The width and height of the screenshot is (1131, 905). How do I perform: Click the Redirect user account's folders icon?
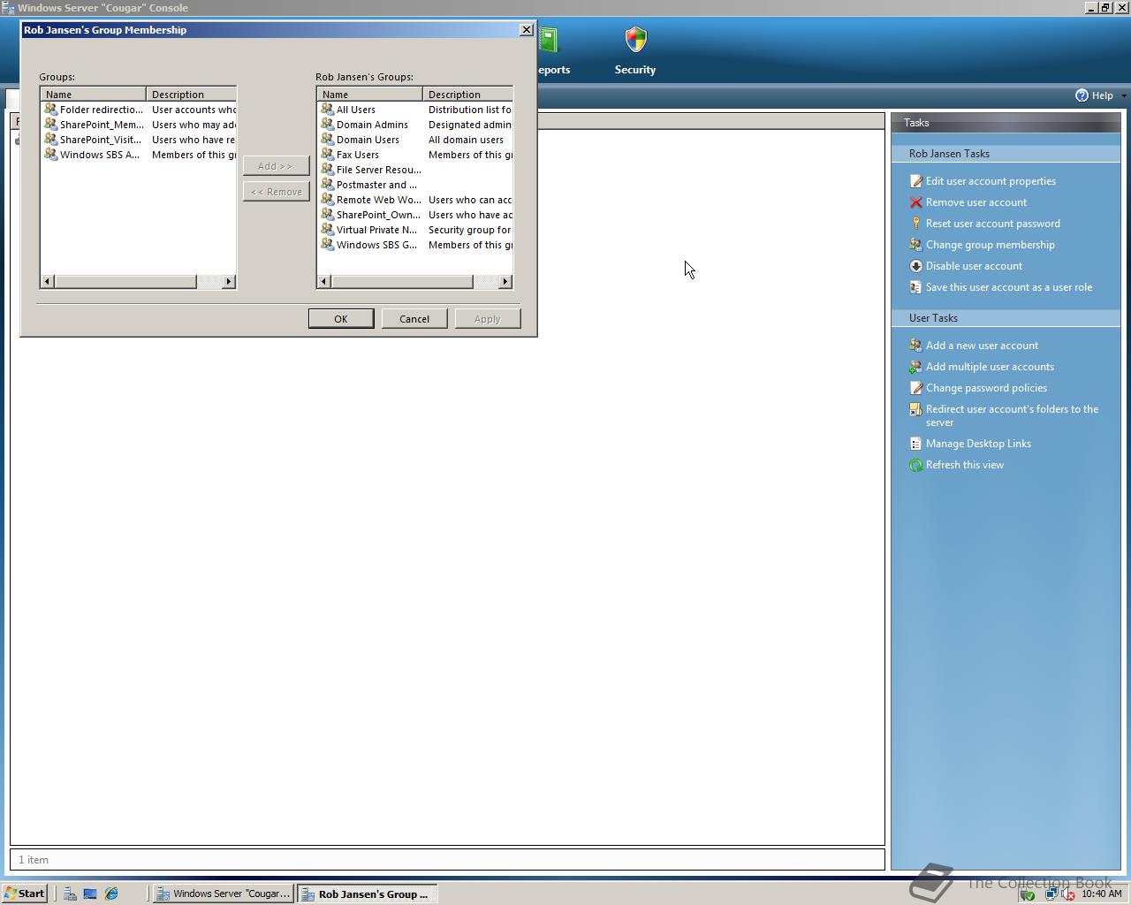click(915, 408)
